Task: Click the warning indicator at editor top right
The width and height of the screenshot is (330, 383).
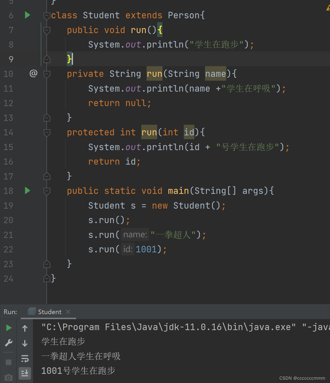Action: pos(328,8)
